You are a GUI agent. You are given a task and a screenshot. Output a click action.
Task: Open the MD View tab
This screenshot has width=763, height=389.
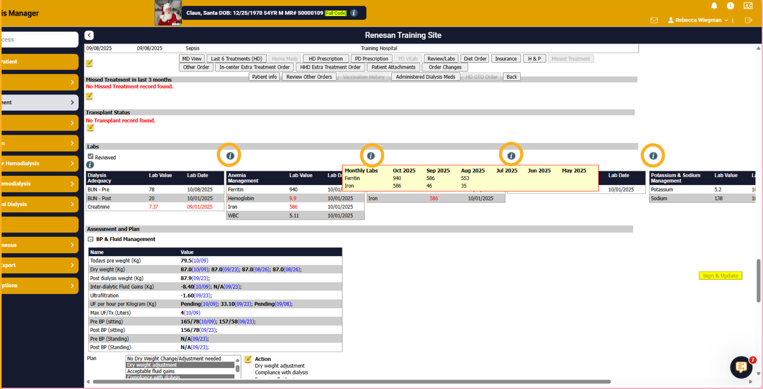(192, 59)
